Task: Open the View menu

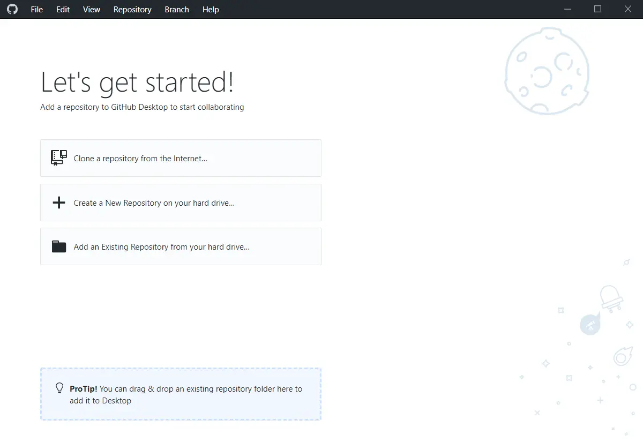Action: pos(92,9)
